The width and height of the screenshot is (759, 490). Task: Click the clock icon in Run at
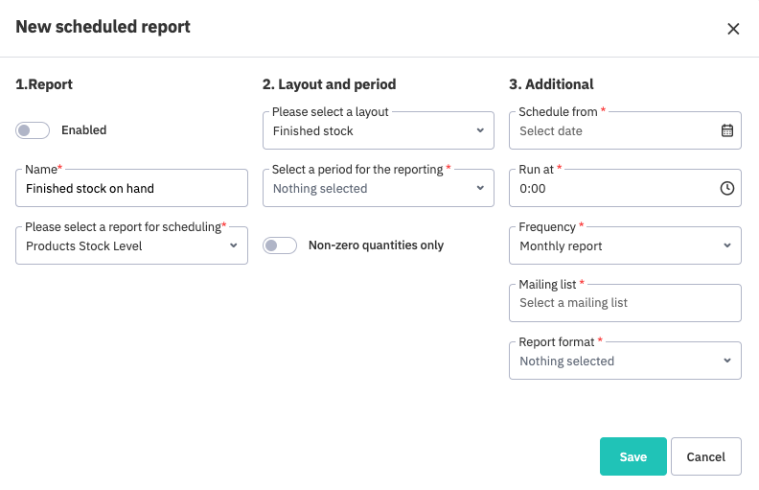coord(726,189)
